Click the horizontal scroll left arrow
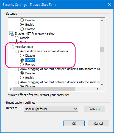 (x=11, y=89)
